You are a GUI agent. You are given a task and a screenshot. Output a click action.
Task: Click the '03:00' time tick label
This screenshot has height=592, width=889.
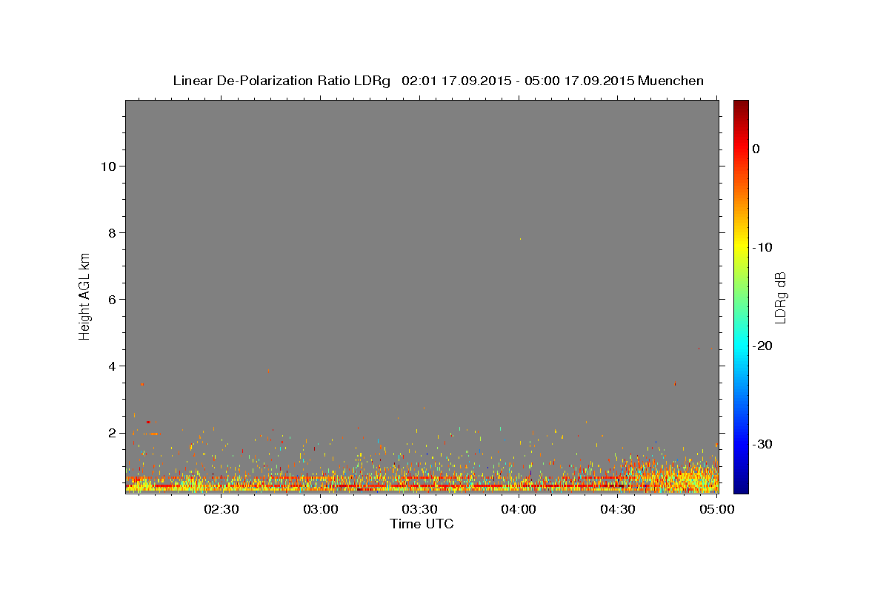point(321,509)
